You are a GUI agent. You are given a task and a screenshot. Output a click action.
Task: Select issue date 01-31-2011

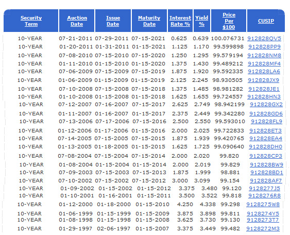click(112, 46)
